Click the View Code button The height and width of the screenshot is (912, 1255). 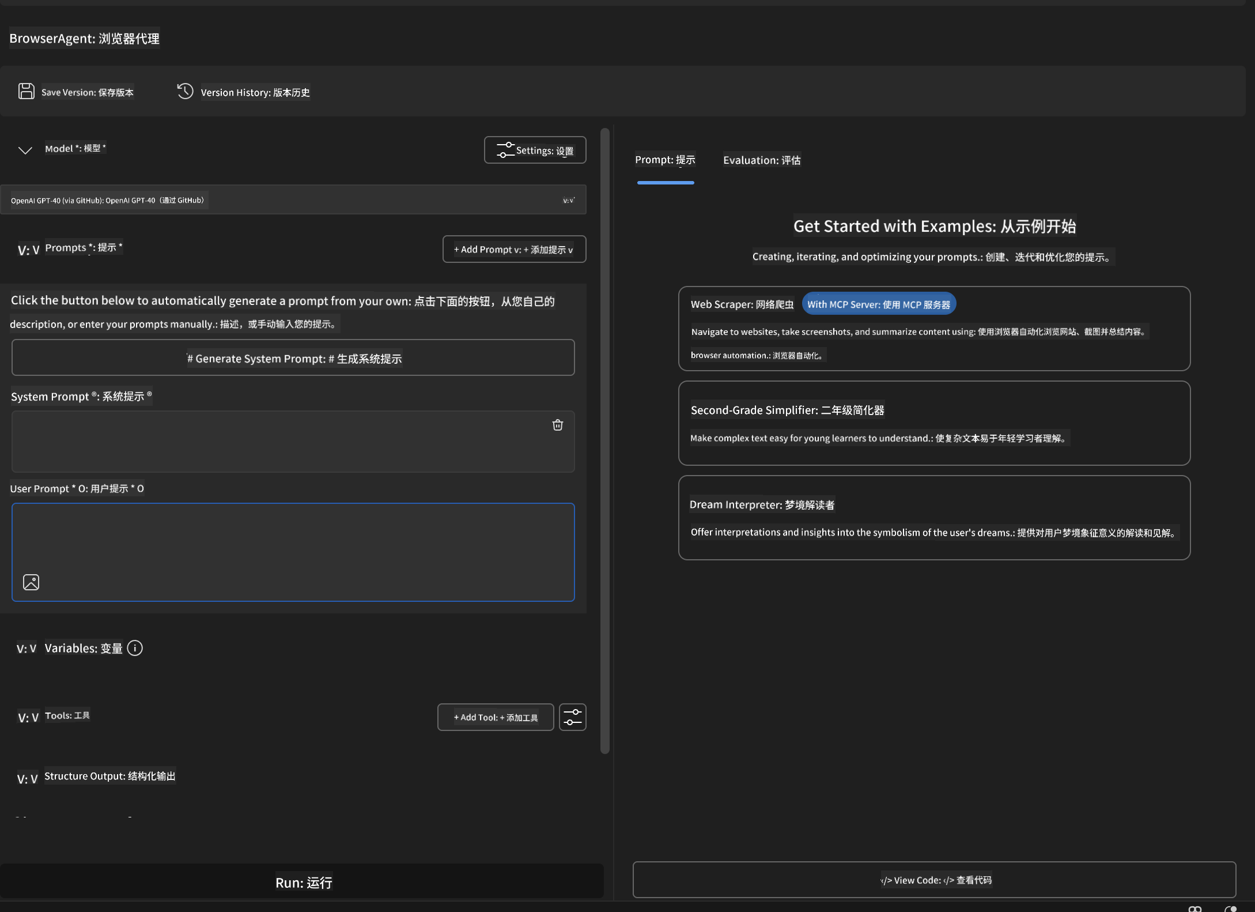[934, 880]
